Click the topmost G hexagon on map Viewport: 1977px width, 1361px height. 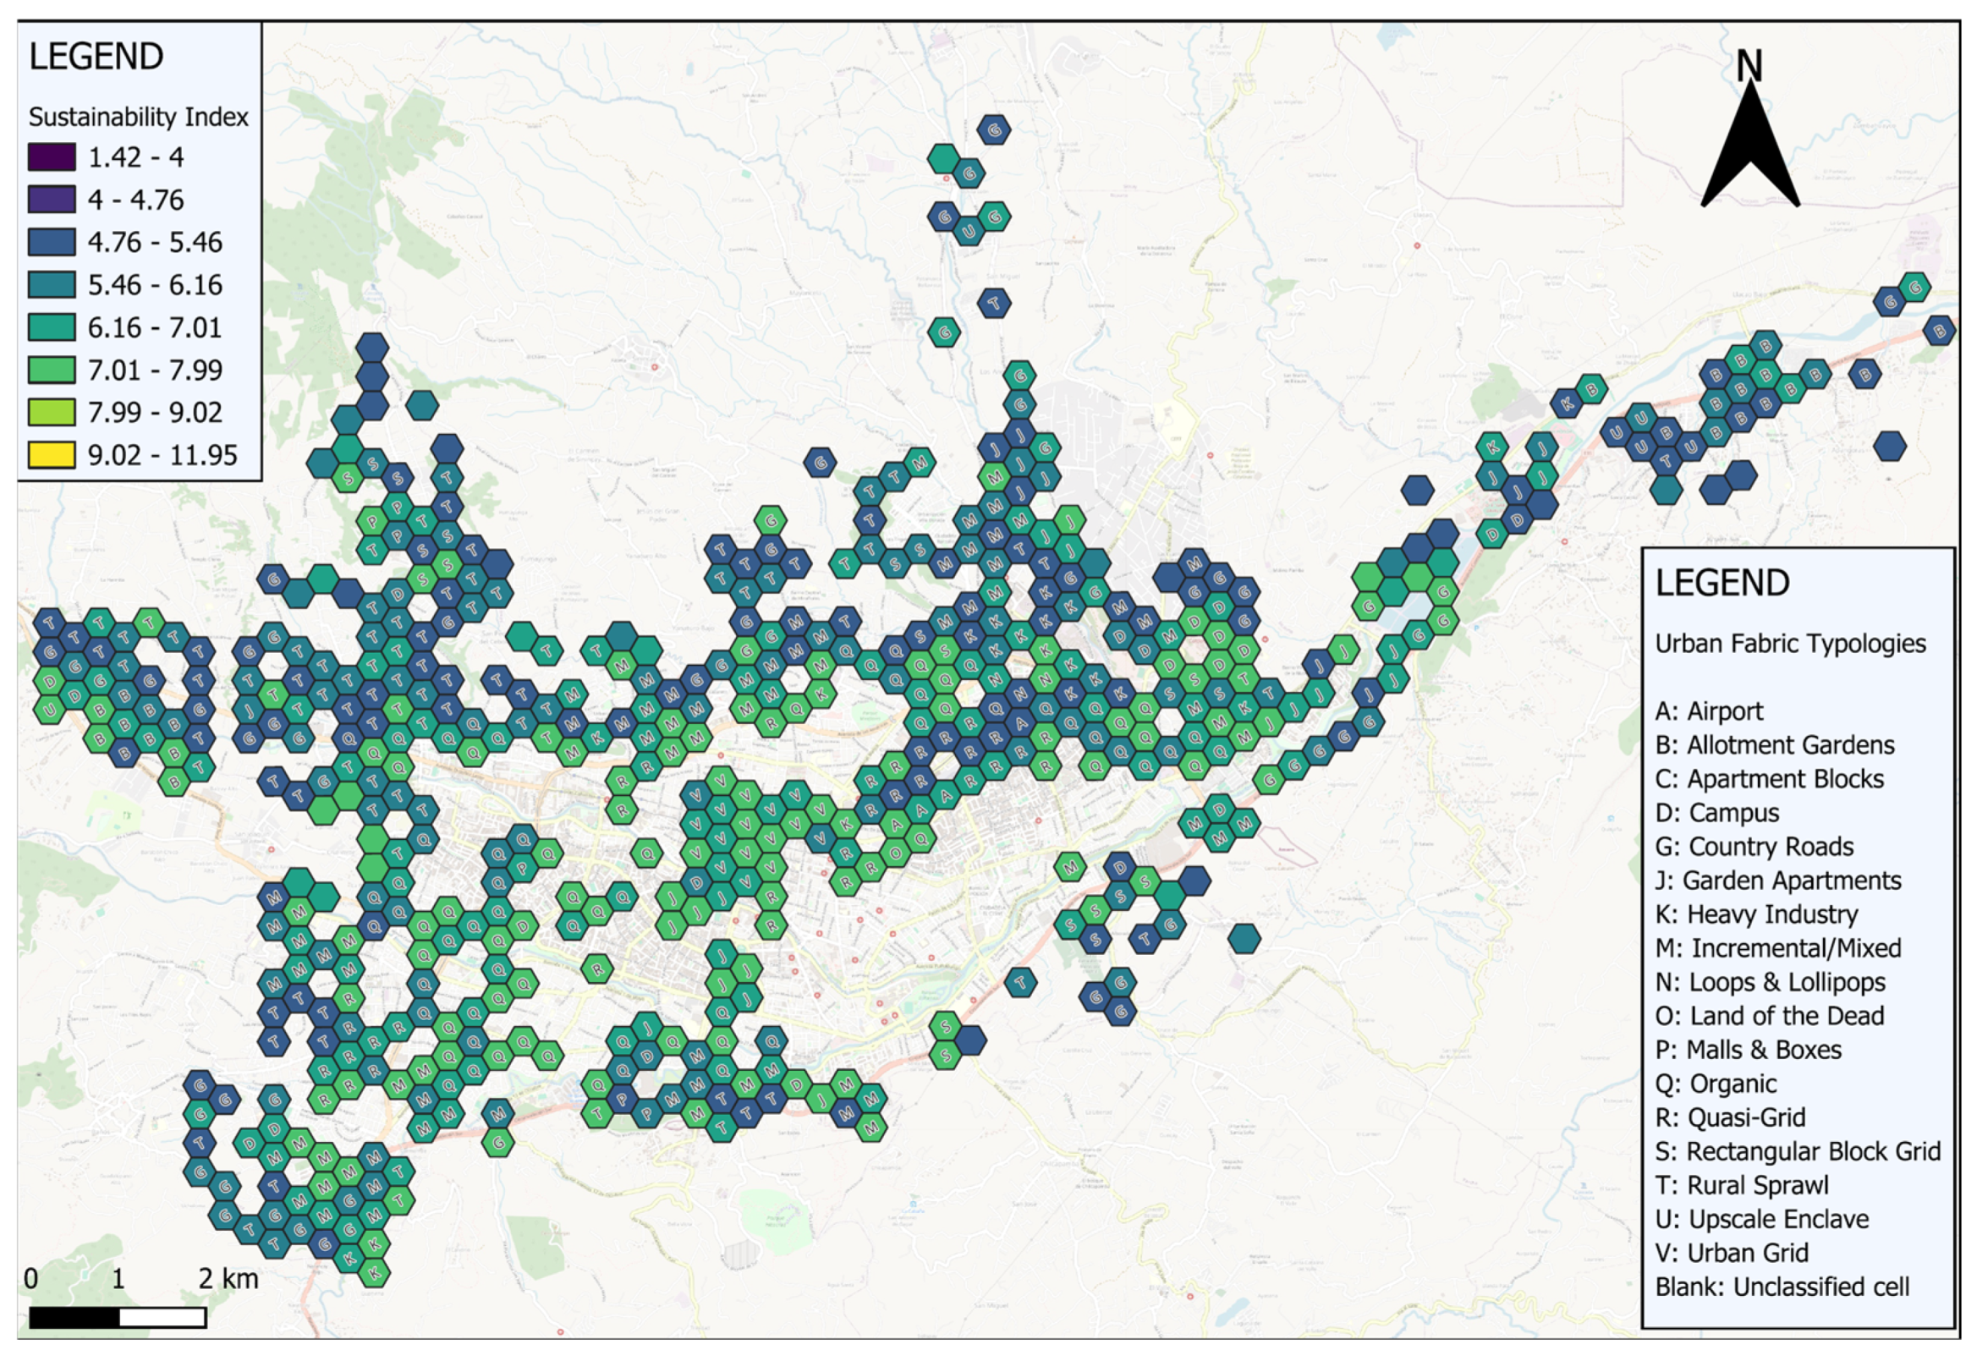point(995,129)
